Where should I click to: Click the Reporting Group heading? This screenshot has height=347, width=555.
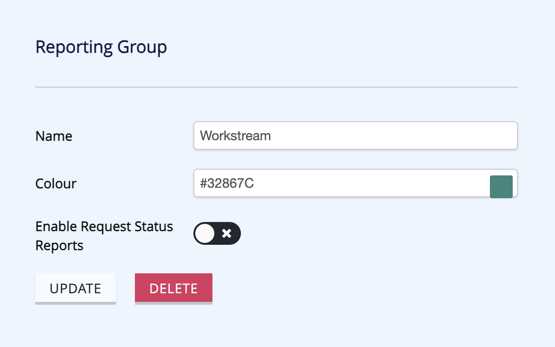101,47
